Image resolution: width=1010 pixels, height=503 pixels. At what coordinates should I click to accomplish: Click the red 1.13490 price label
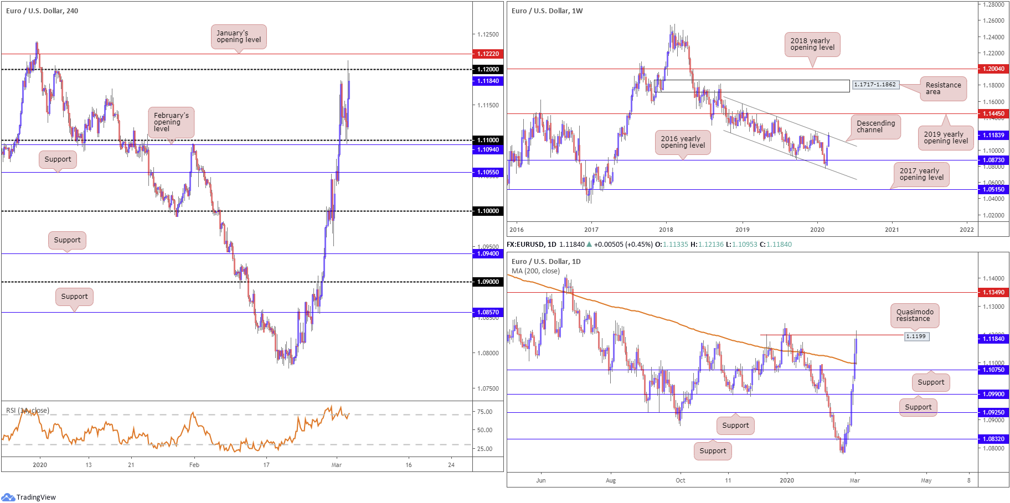993,292
